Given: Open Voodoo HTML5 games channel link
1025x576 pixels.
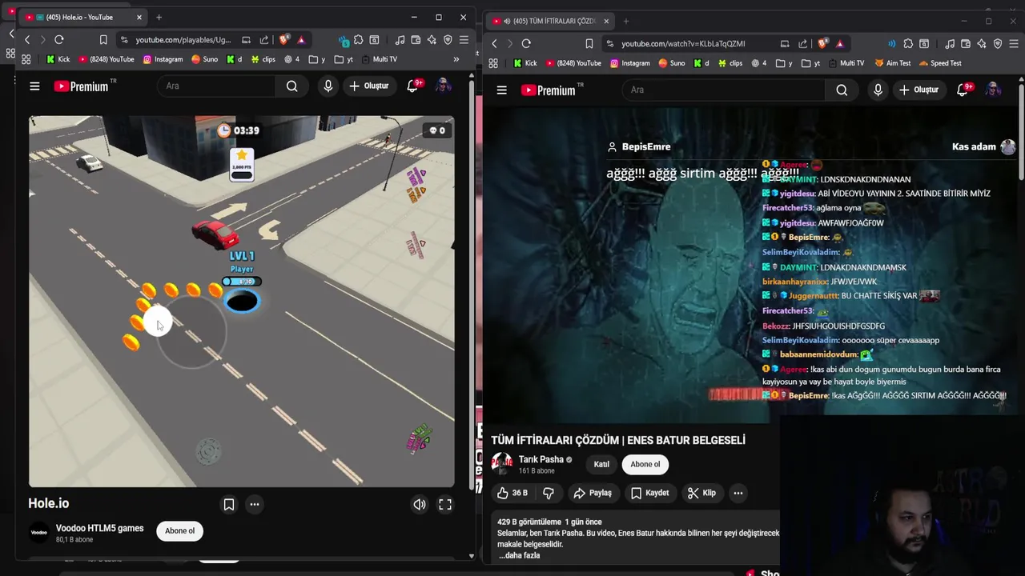Looking at the screenshot, I should point(99,528).
